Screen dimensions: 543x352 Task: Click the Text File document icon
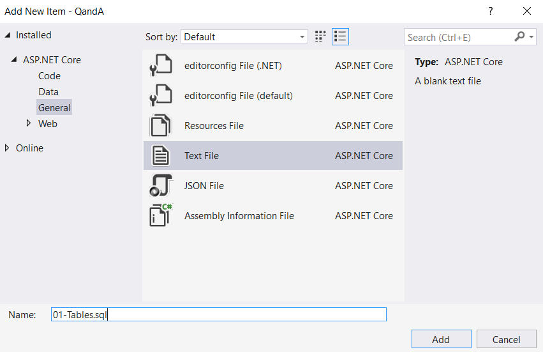161,156
